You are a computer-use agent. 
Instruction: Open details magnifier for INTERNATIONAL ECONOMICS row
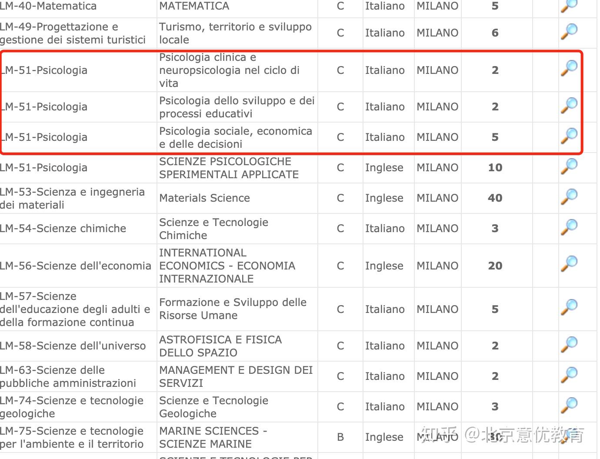569,264
